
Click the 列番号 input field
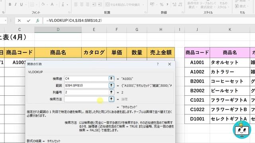(x=86, y=92)
